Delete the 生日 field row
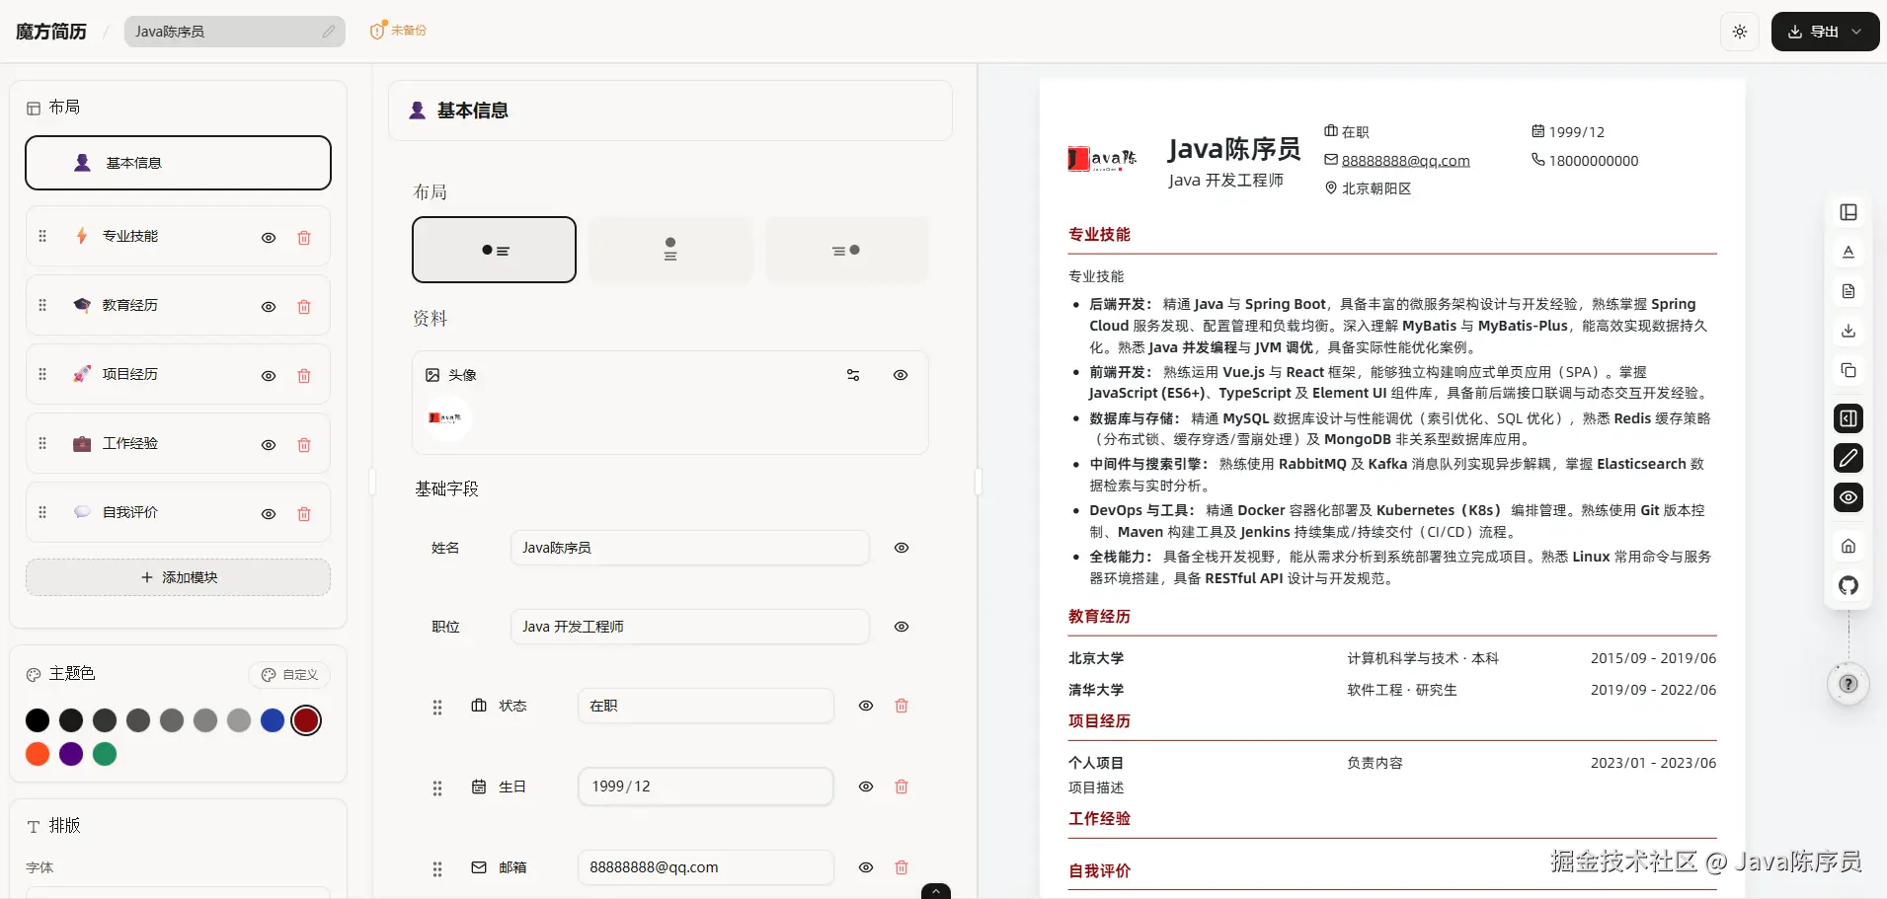 click(902, 787)
